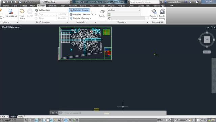Click the TOP face of ViewCube

207,39
